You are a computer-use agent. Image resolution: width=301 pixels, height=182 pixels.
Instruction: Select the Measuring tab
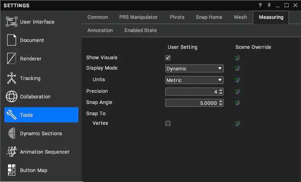tap(271, 17)
